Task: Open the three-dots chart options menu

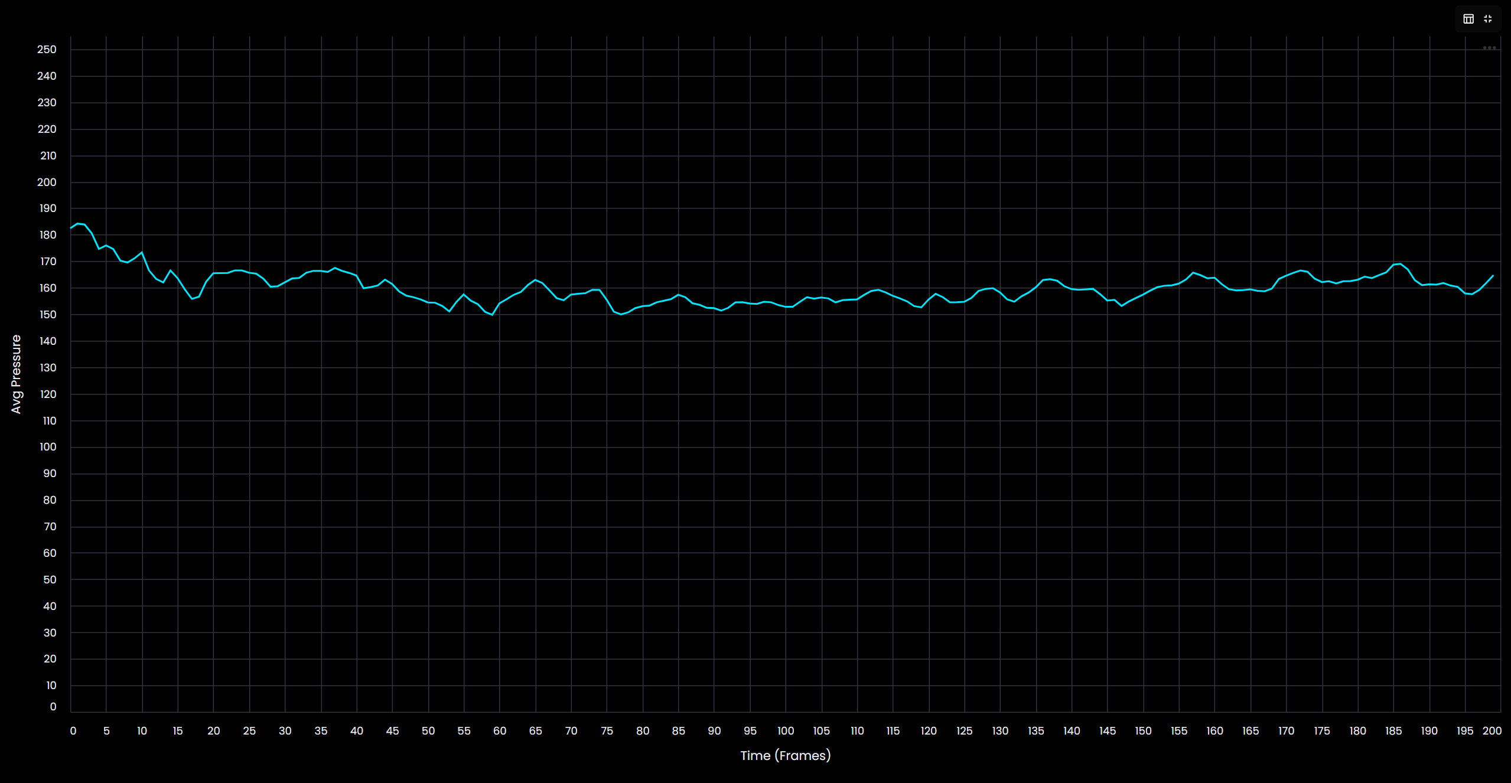Action: (1489, 48)
